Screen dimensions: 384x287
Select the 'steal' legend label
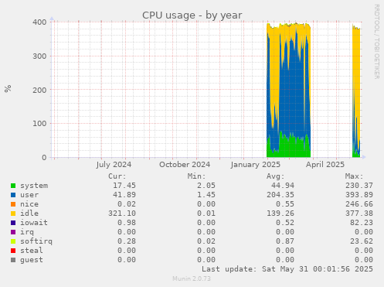coord(32,251)
